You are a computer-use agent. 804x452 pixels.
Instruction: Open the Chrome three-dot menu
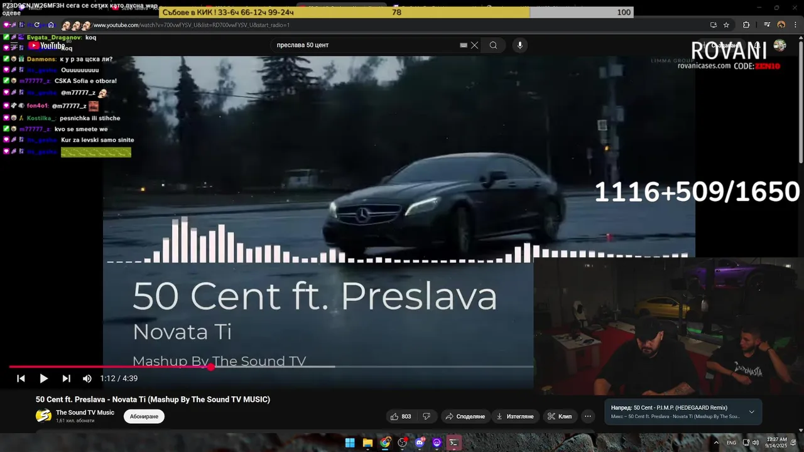pyautogui.click(x=795, y=25)
